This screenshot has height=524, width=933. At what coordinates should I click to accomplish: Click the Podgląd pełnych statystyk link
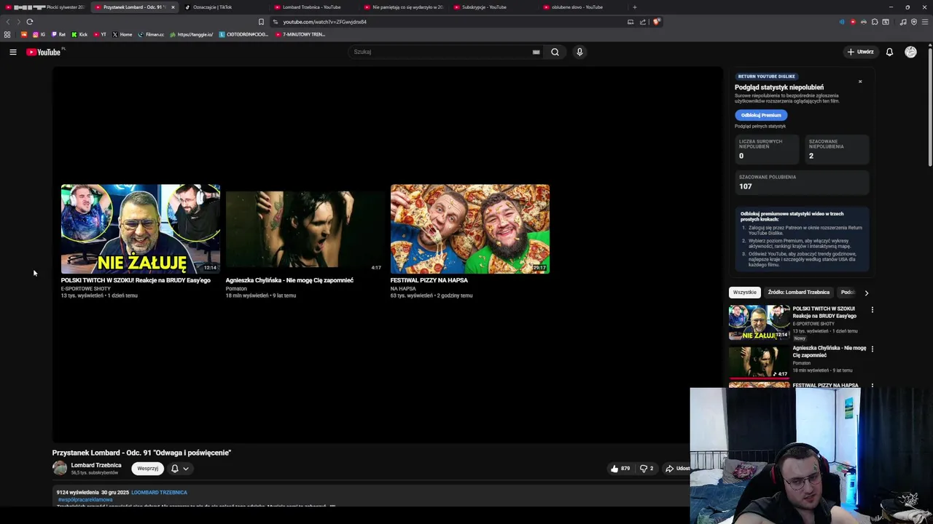point(760,127)
